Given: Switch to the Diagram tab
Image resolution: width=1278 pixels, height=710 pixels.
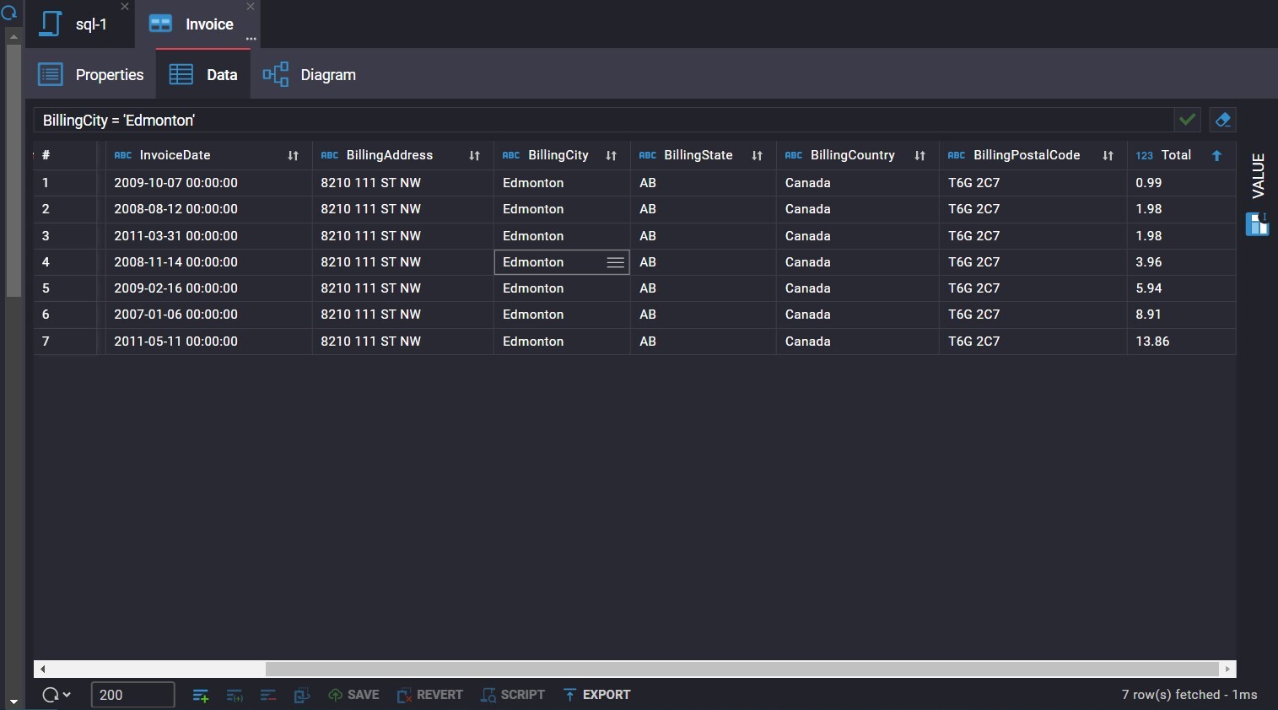Looking at the screenshot, I should pyautogui.click(x=310, y=74).
